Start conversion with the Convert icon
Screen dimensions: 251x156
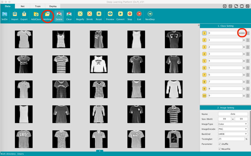pos(120,14)
